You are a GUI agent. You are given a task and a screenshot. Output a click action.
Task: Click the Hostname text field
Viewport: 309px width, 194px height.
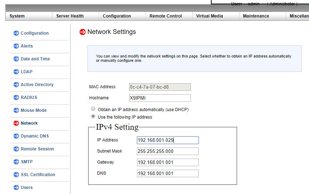pos(160,98)
